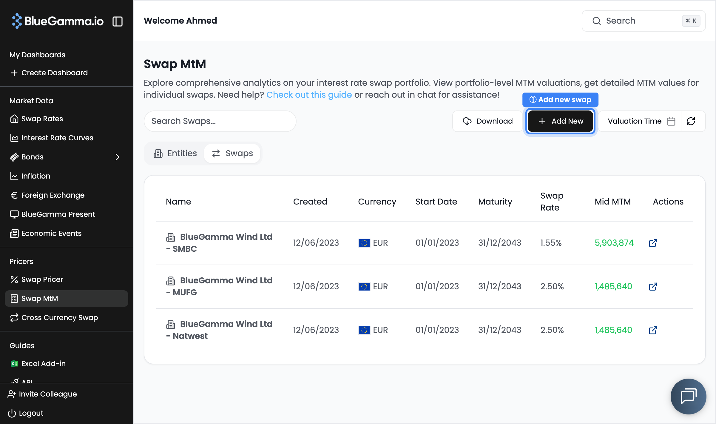The height and width of the screenshot is (424, 716).
Task: Click the Download button
Action: [487, 121]
